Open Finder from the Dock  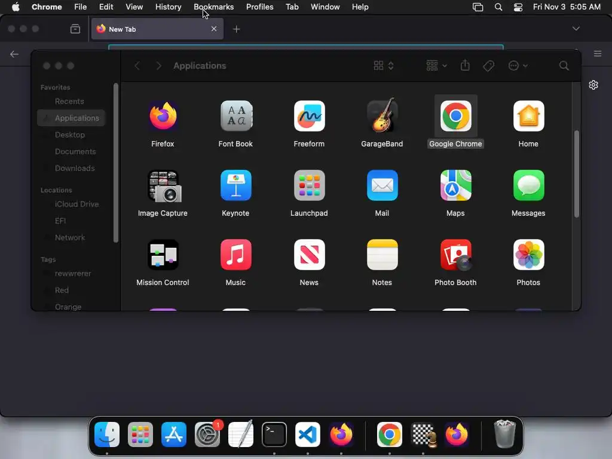pyautogui.click(x=107, y=434)
